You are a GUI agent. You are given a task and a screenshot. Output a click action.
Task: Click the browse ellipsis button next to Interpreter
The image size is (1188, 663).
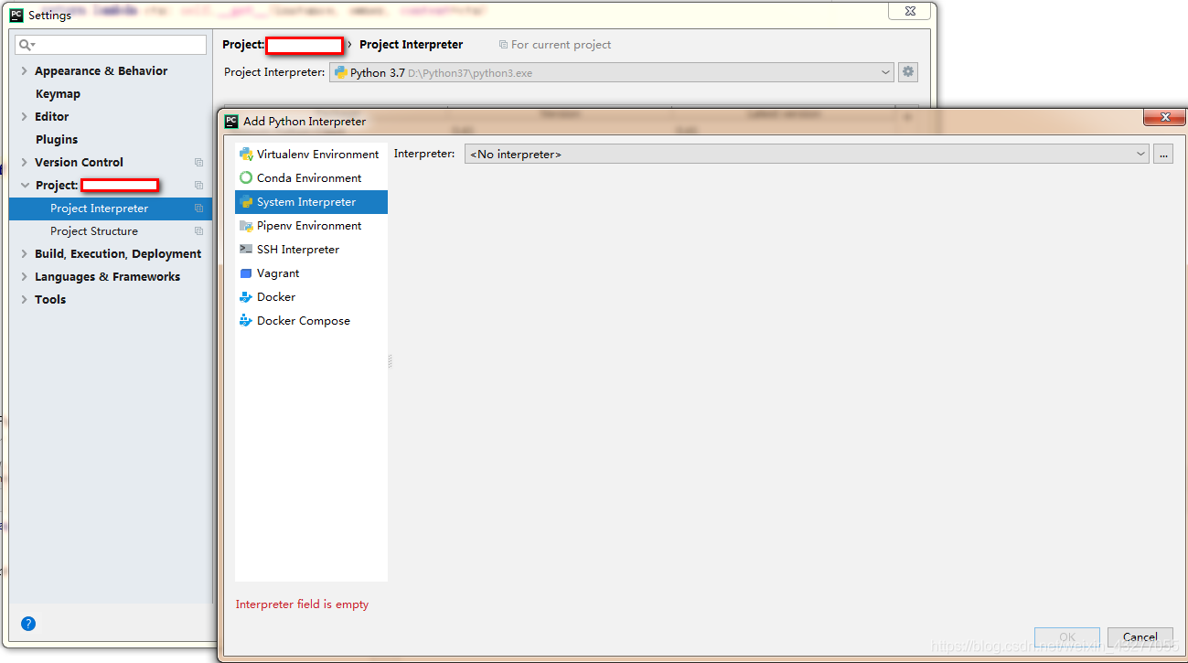tap(1163, 155)
